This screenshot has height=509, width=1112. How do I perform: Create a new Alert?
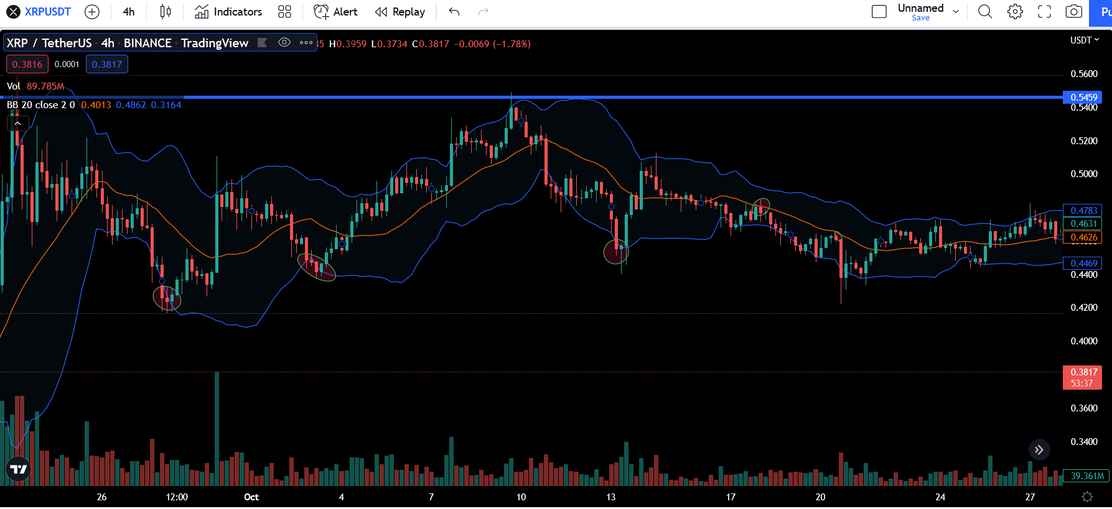(335, 12)
